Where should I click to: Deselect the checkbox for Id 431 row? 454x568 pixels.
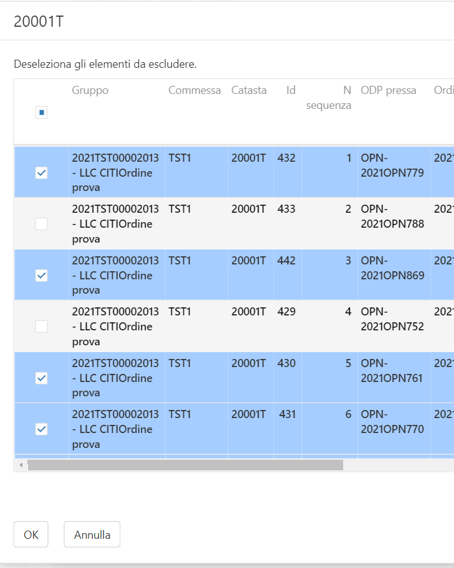point(42,429)
